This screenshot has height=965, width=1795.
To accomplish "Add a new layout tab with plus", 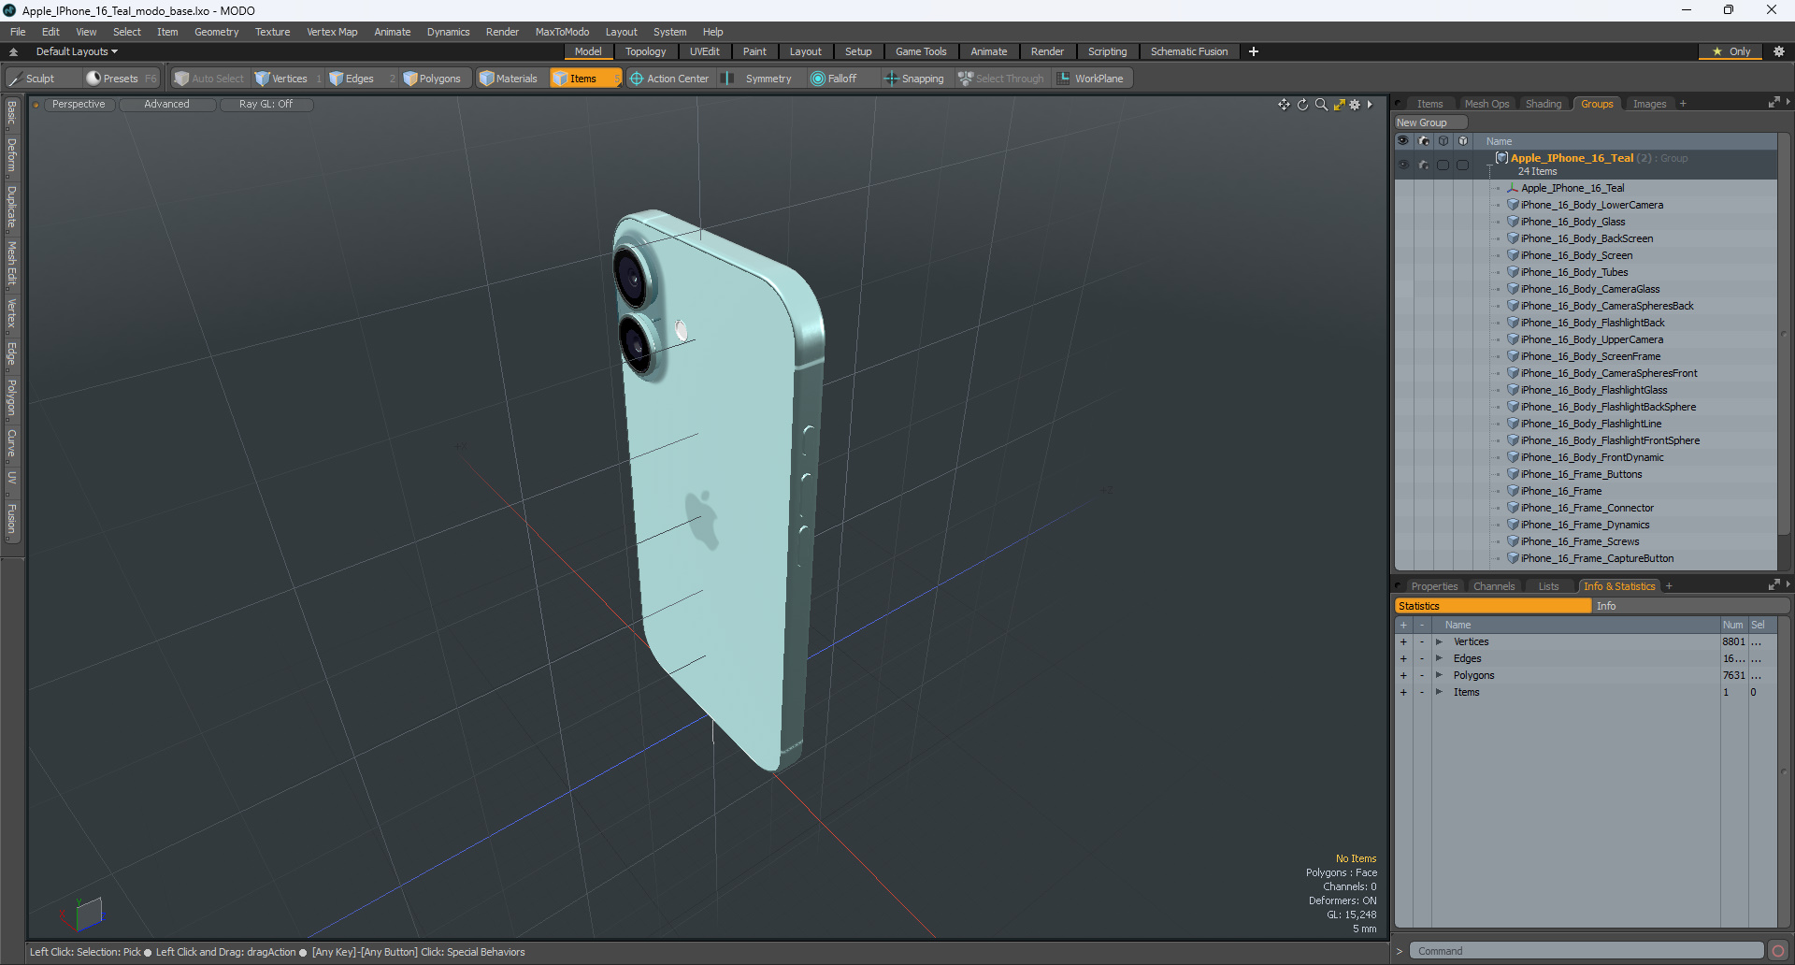I will click(1254, 51).
